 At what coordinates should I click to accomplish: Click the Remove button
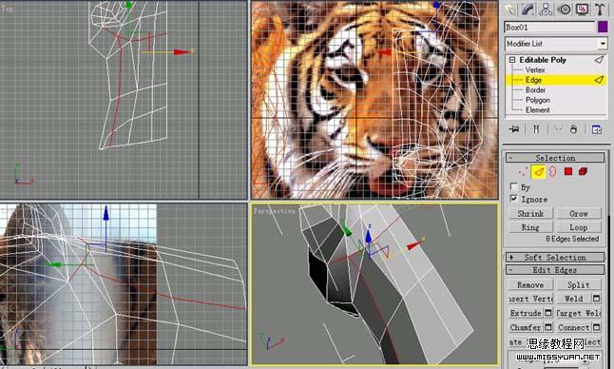(x=530, y=284)
